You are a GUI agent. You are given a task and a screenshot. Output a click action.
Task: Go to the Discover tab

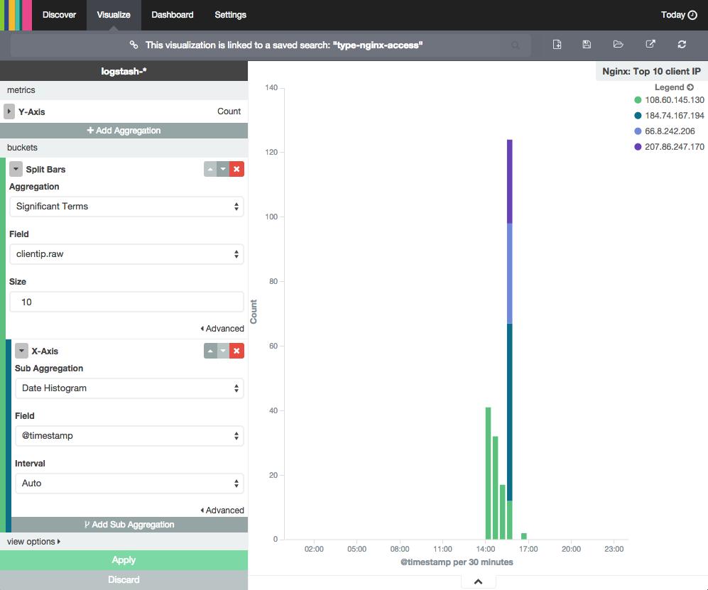(x=59, y=14)
